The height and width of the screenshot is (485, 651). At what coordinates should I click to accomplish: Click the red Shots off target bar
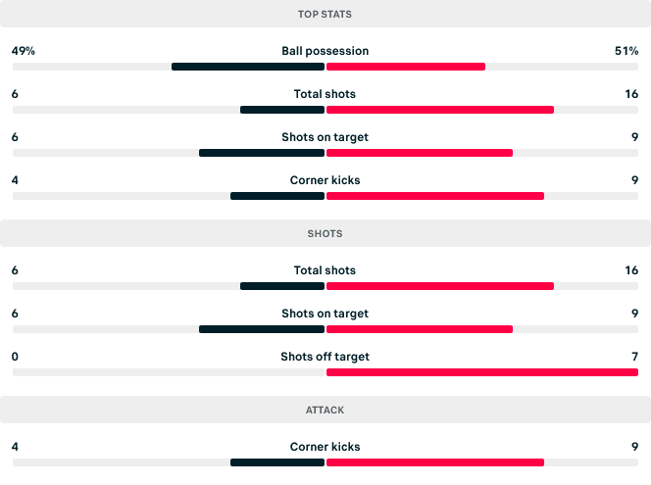coord(482,372)
